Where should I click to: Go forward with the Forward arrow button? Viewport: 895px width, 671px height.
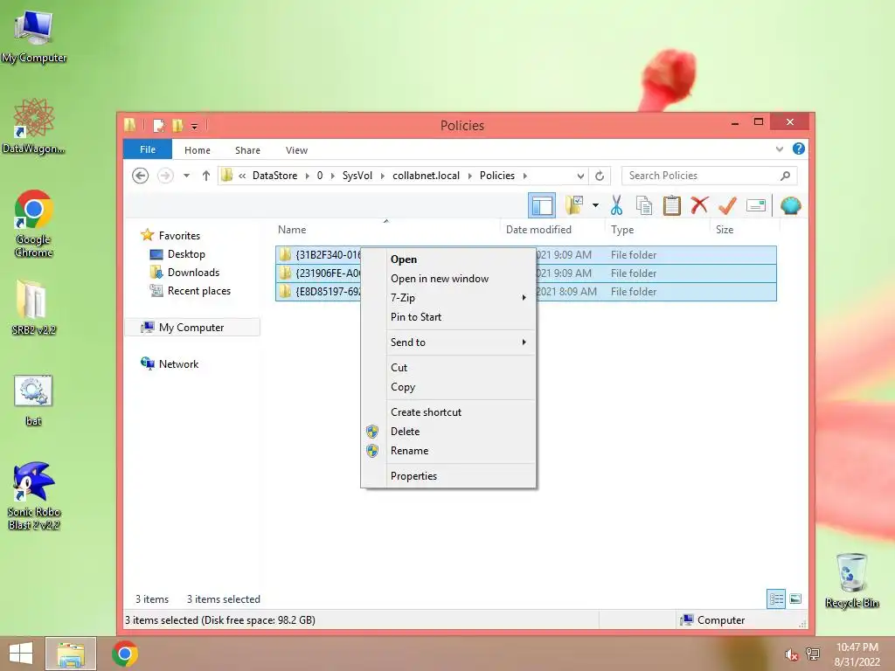(165, 175)
